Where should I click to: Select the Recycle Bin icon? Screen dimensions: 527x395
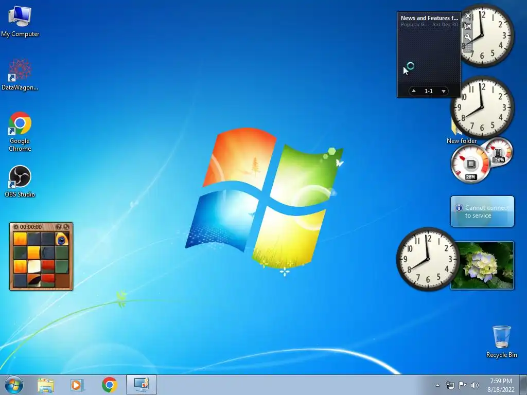coord(501,342)
